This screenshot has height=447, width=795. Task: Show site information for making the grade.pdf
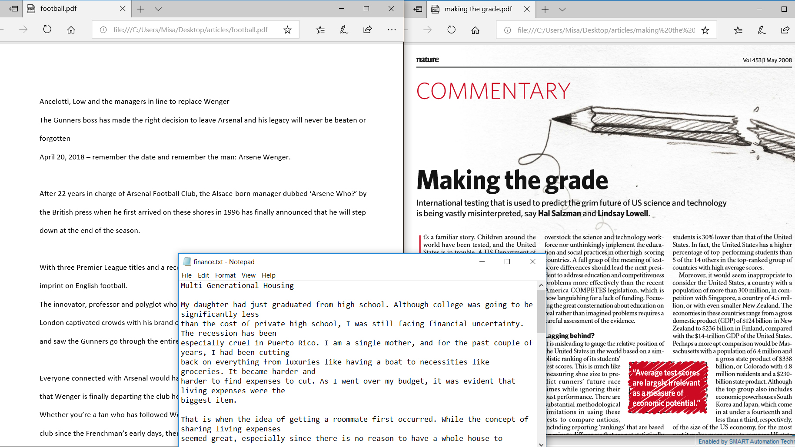507,30
